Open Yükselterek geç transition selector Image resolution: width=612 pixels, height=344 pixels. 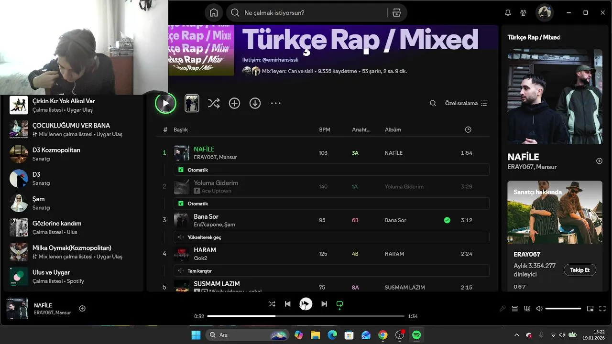click(332, 237)
